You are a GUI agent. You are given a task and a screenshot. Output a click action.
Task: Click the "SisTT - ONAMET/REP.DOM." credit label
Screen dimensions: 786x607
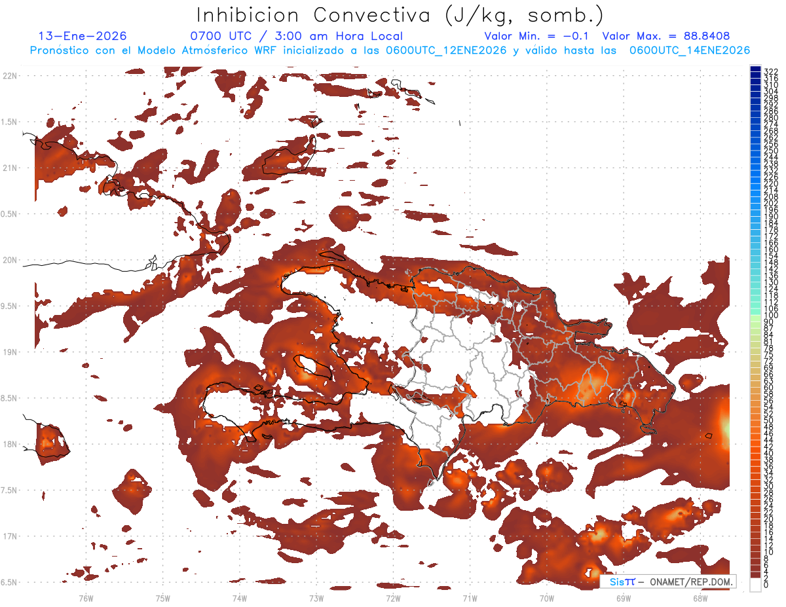(669, 581)
